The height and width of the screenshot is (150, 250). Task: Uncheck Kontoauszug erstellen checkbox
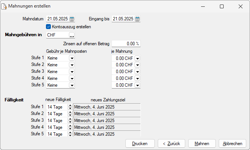48,27
